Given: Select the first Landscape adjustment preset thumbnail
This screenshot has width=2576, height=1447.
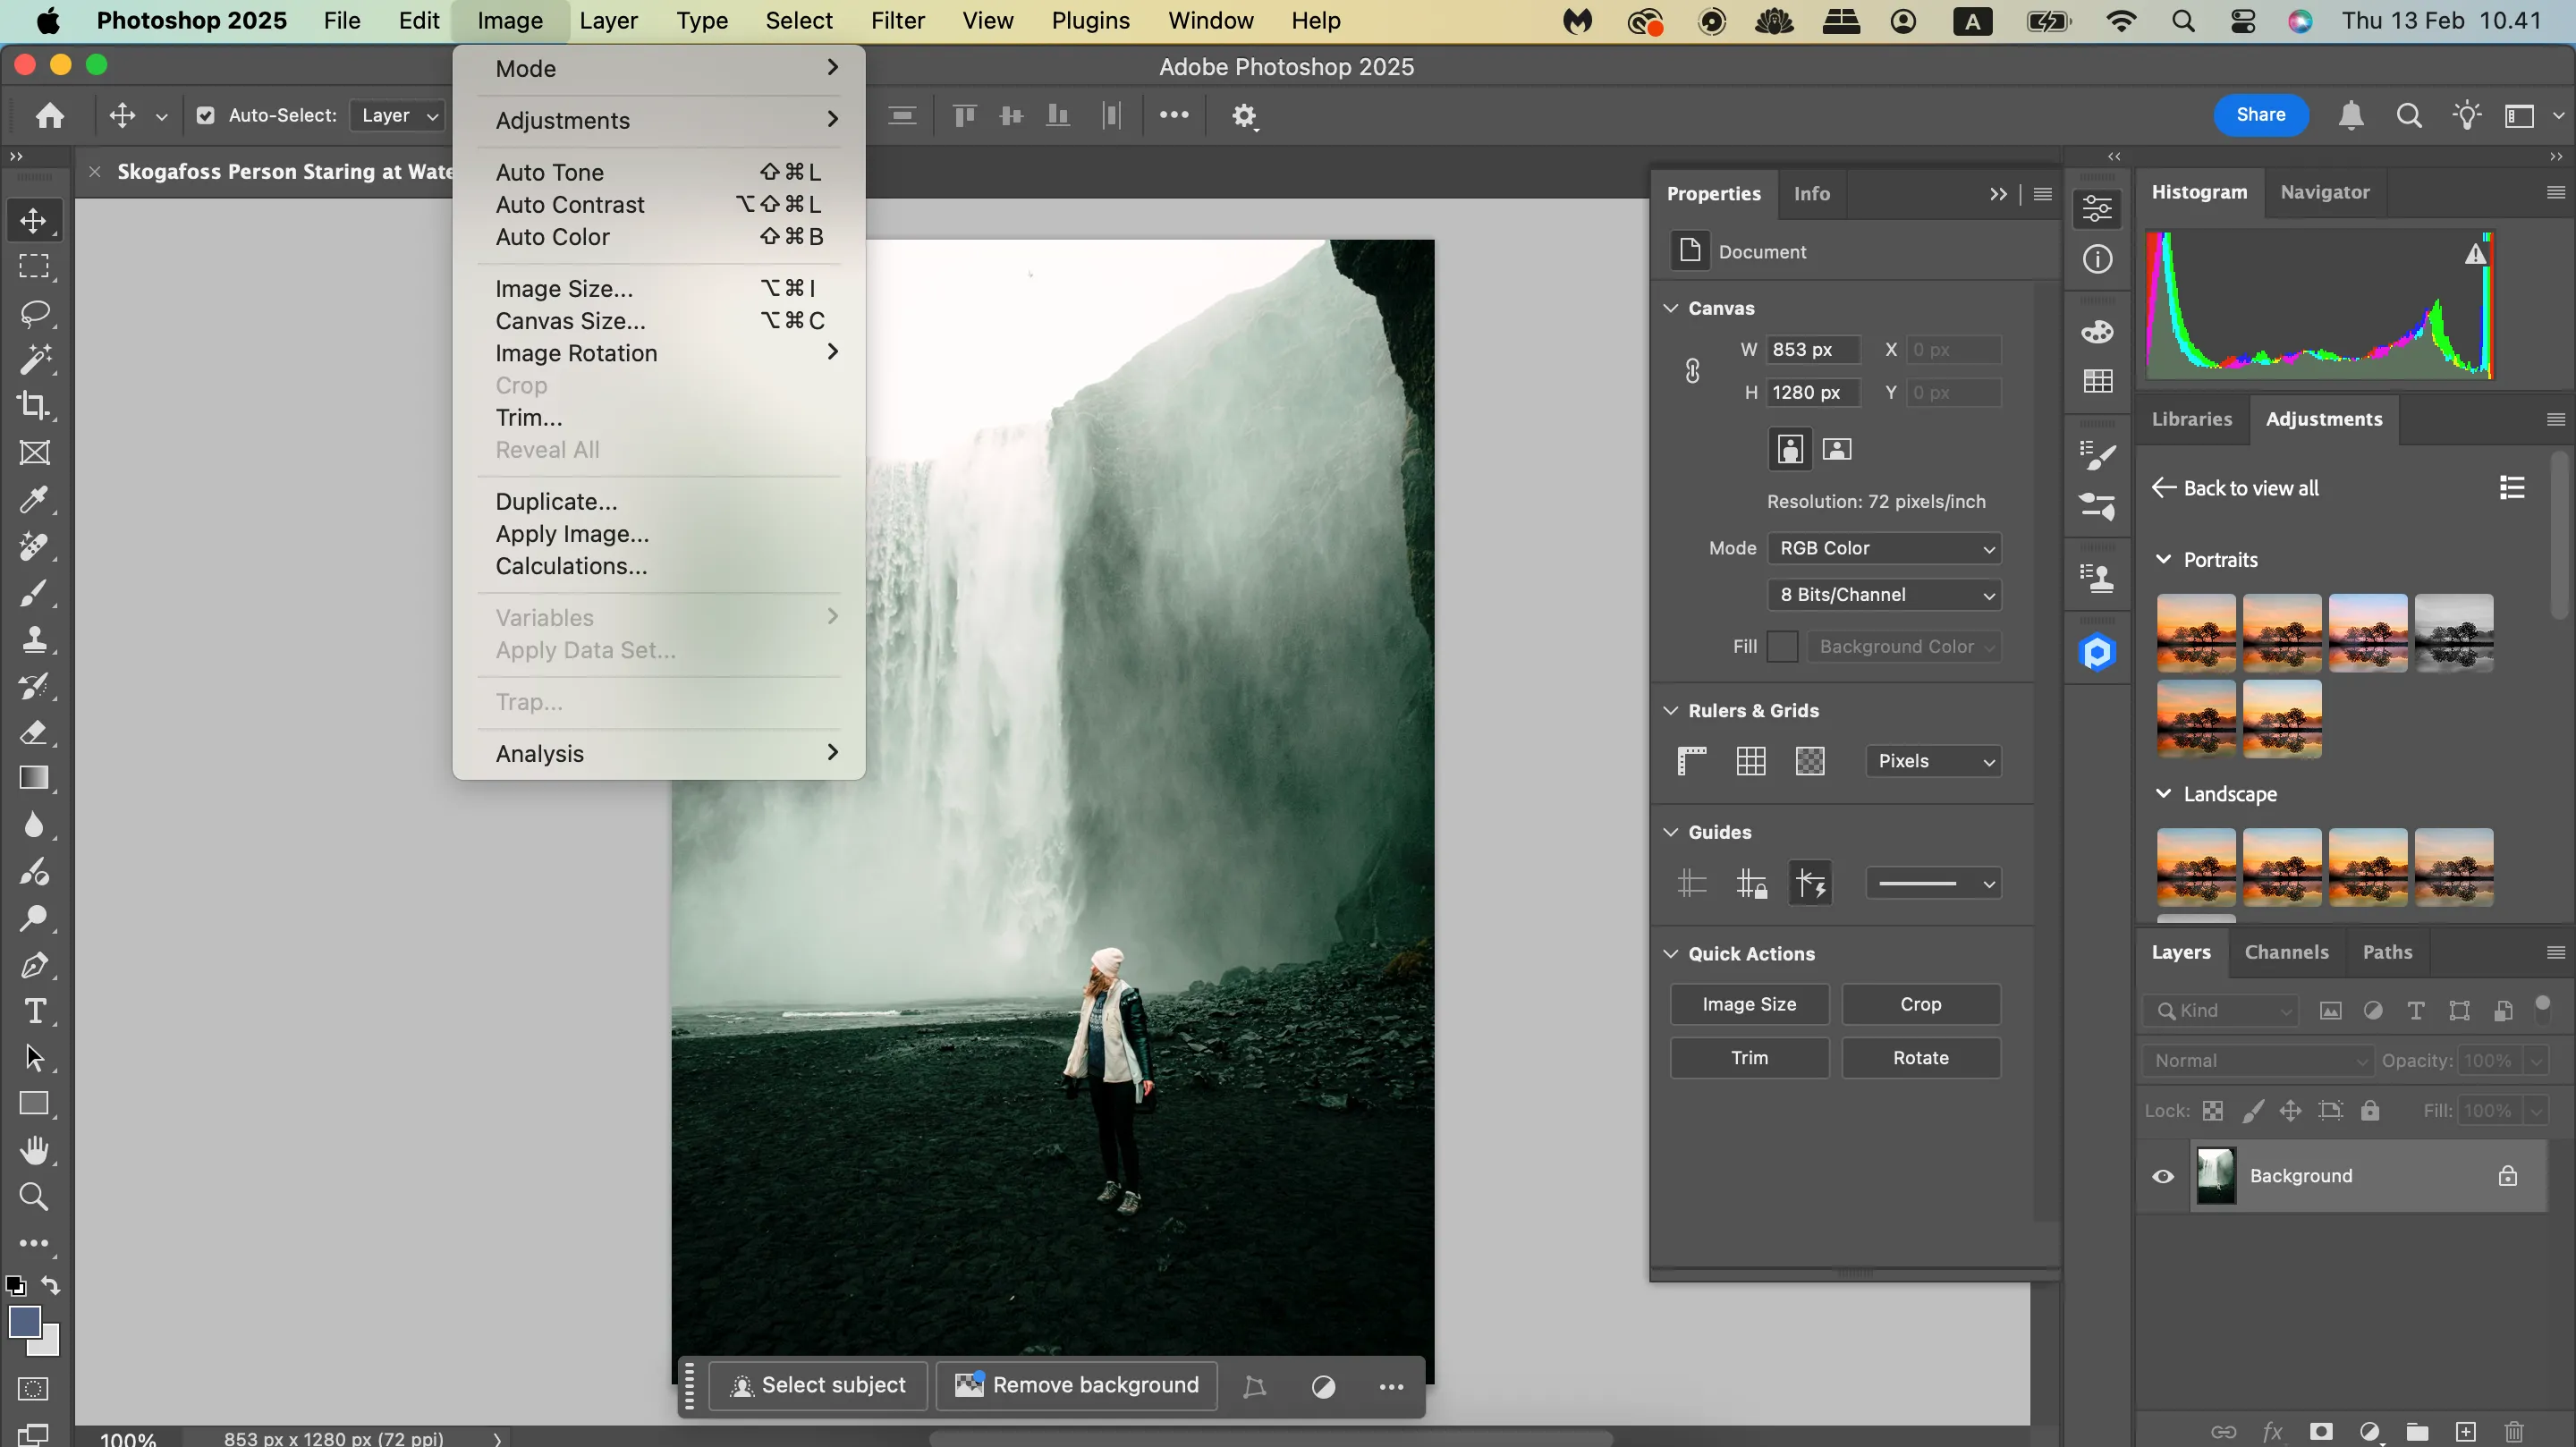Looking at the screenshot, I should pyautogui.click(x=2195, y=867).
